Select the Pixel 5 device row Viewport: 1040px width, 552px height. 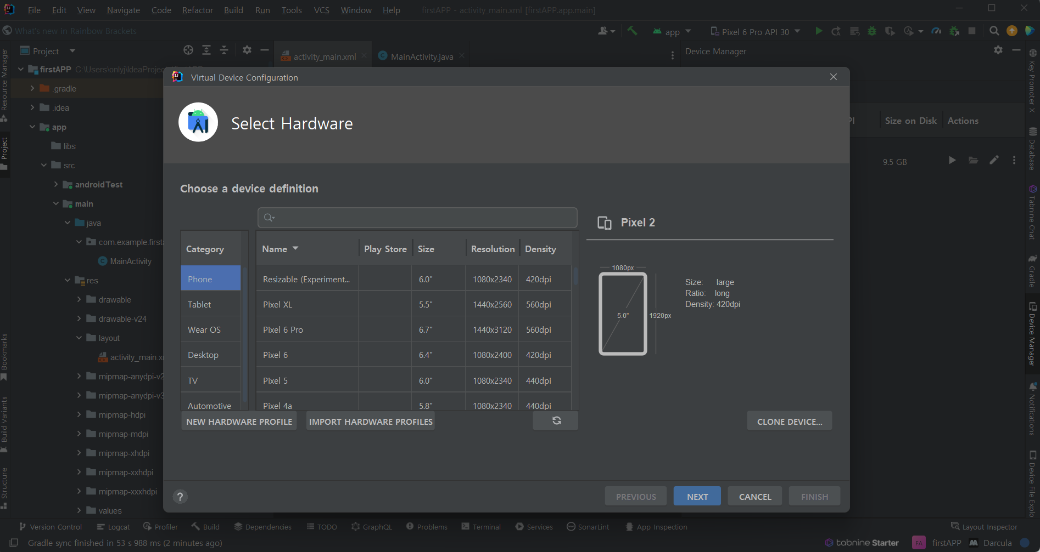pos(414,380)
